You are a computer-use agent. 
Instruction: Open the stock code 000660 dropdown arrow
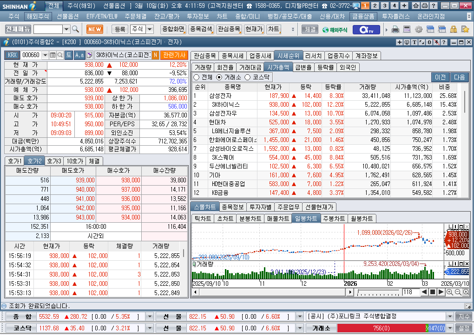point(46,55)
